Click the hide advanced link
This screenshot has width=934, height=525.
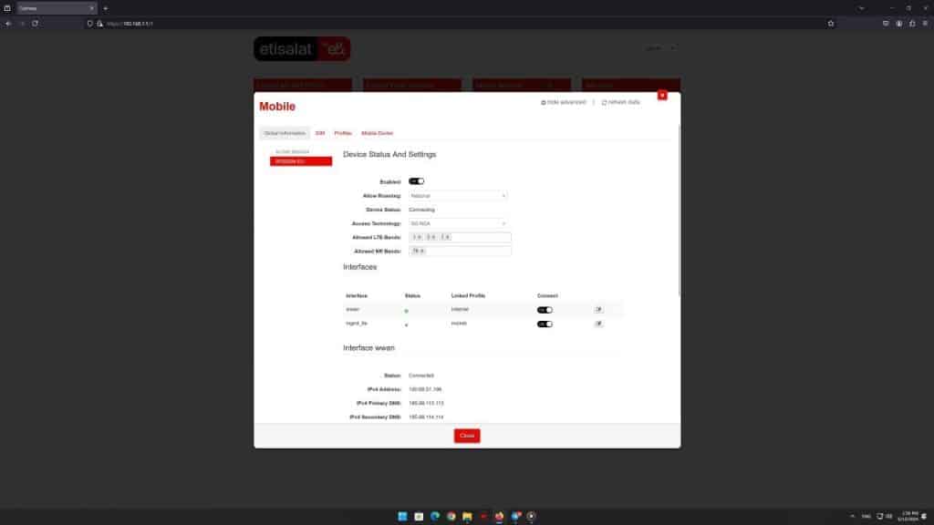[564, 102]
